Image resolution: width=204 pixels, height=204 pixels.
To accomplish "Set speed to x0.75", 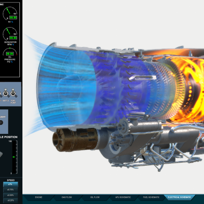I will tap(11, 190).
